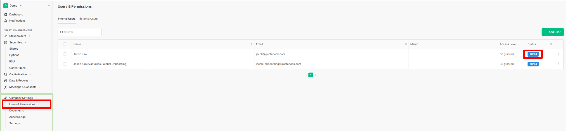Open Settings under Company Settings
Viewport: 566px width, 131px height.
(15, 123)
